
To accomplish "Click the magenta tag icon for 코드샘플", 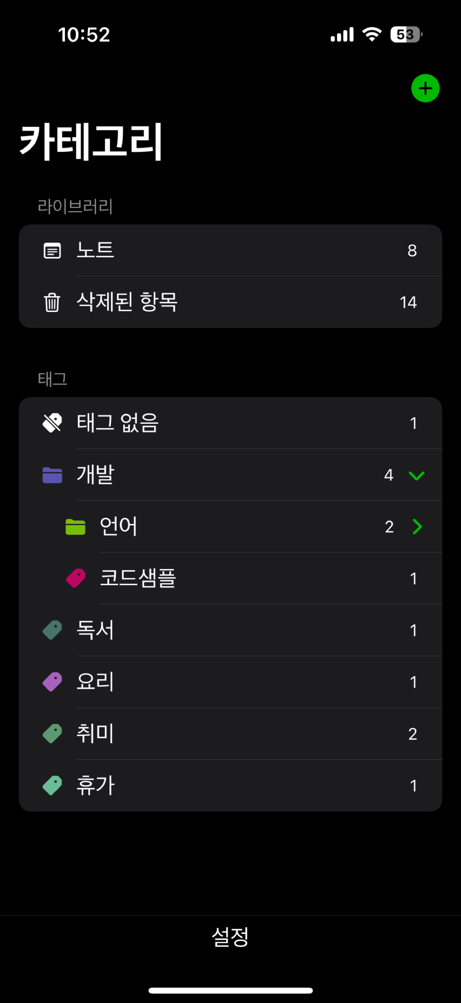I will point(75,578).
